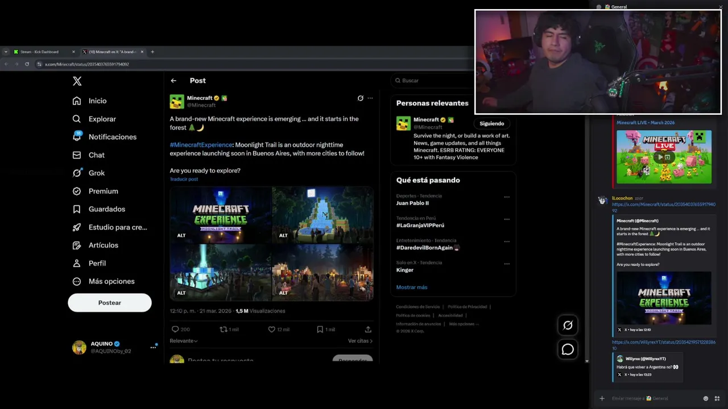This screenshot has width=728, height=409.
Task: Open the post's three-dot more menu
Action: point(370,98)
